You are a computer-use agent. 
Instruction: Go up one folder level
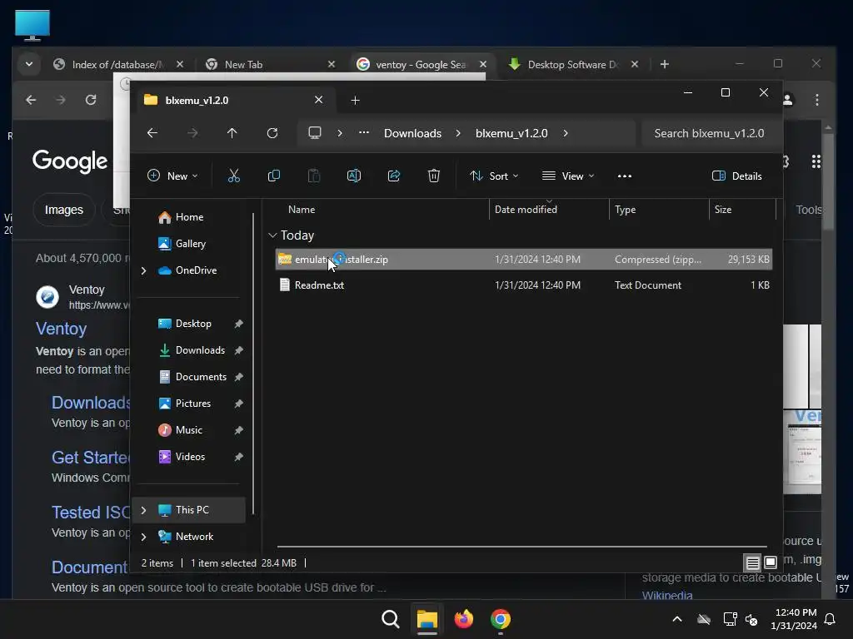pos(232,133)
